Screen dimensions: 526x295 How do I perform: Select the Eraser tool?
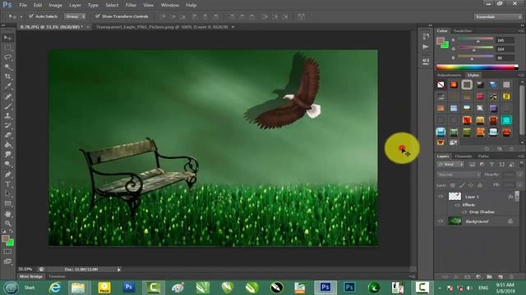click(x=7, y=135)
